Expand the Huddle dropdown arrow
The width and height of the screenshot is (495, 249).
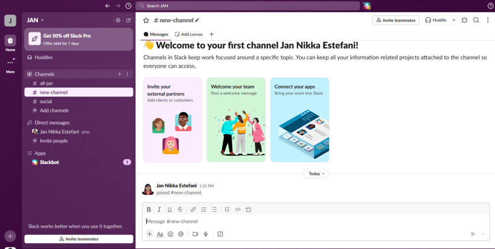pos(453,20)
